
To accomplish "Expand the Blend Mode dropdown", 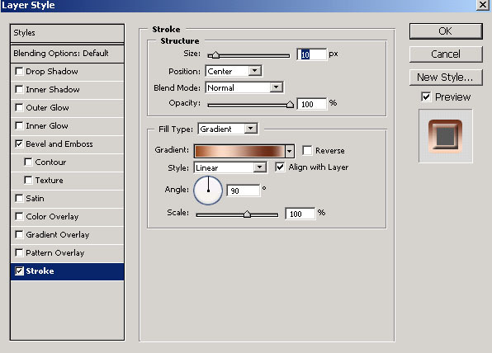I will (x=244, y=87).
